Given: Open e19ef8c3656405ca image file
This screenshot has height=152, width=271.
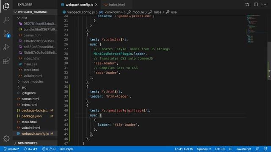Looking at the screenshot, I should point(35,41).
